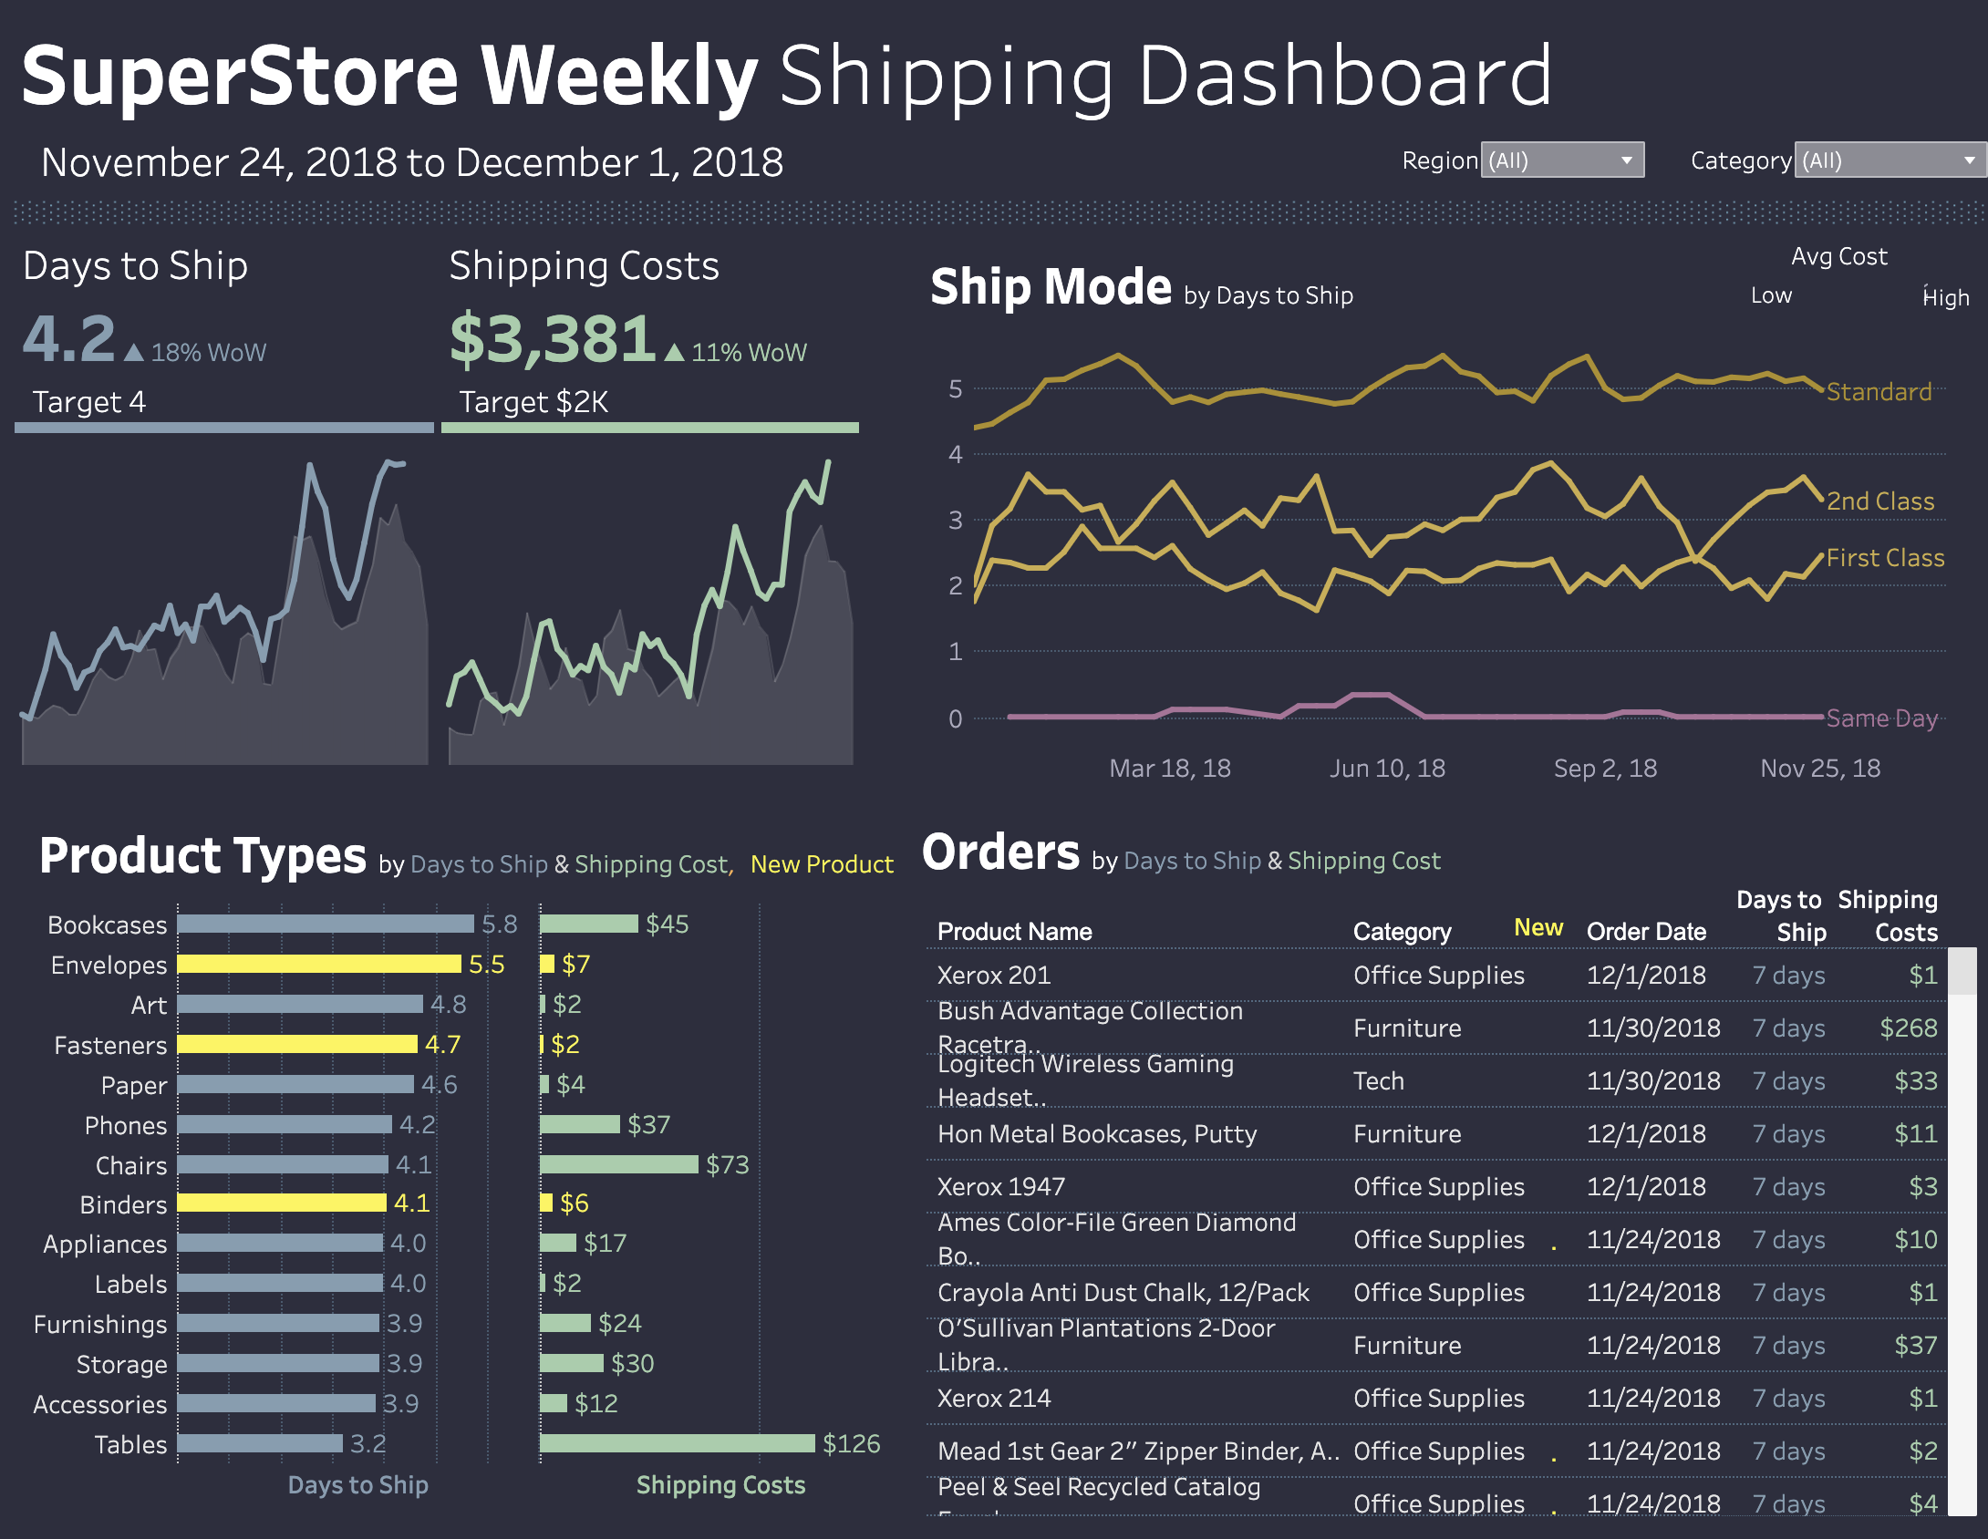Screen dimensions: 1988x1539
Task: Select the Tables $126 shipping cost bar
Action: coord(678,1443)
